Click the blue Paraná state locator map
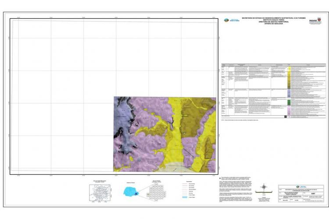The height and width of the screenshot is (219, 329). click(131, 191)
